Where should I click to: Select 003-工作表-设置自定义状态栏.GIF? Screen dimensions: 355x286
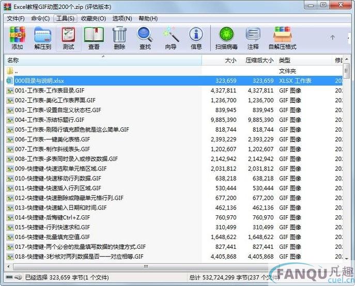pos(58,110)
